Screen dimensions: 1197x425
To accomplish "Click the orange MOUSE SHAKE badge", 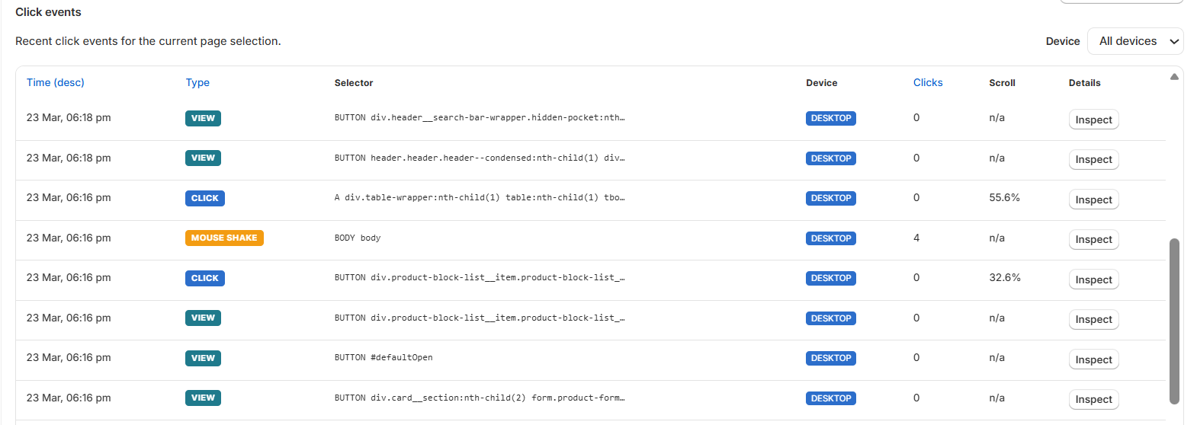I will (223, 238).
